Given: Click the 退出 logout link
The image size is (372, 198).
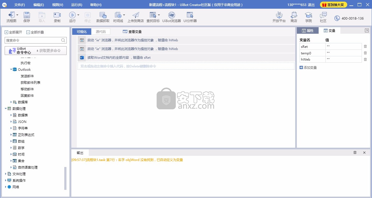Looking at the screenshot, I should 311,5.
